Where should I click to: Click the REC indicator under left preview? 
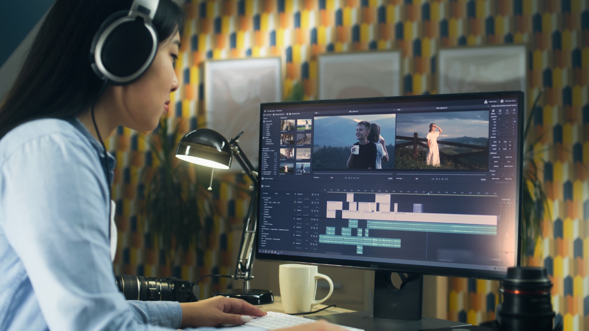click(332, 178)
